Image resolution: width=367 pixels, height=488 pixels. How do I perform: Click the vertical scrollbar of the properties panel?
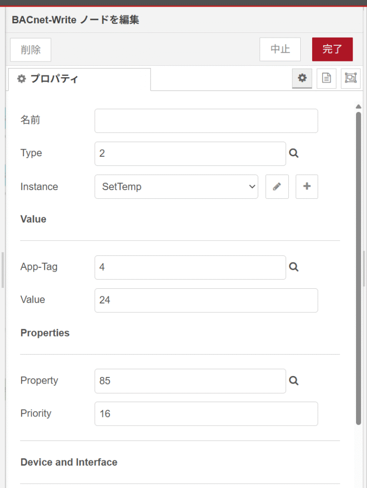[358, 268]
